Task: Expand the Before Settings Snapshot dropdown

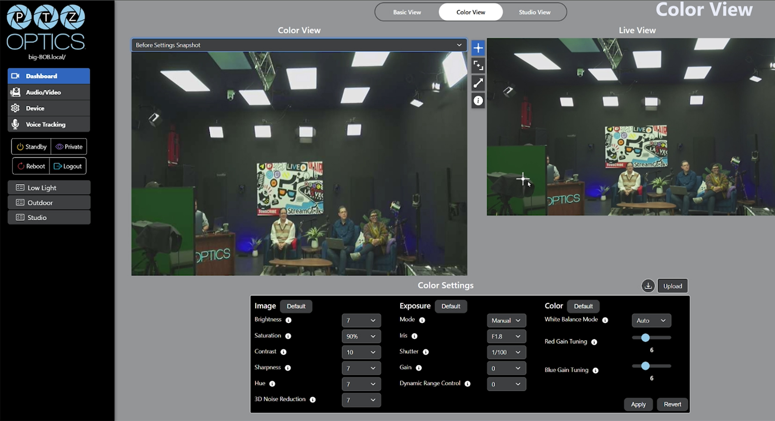Action: point(299,45)
